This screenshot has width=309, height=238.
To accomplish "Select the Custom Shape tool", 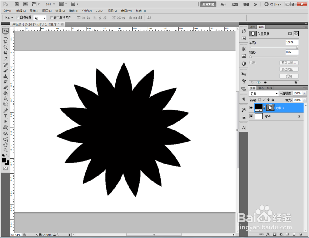I will click(x=6, y=127).
